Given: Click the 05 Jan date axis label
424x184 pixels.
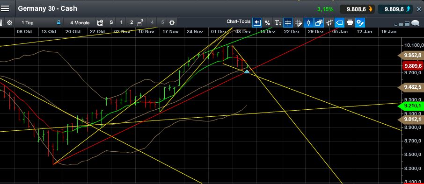Looking at the screenshot, I should click(x=340, y=32).
